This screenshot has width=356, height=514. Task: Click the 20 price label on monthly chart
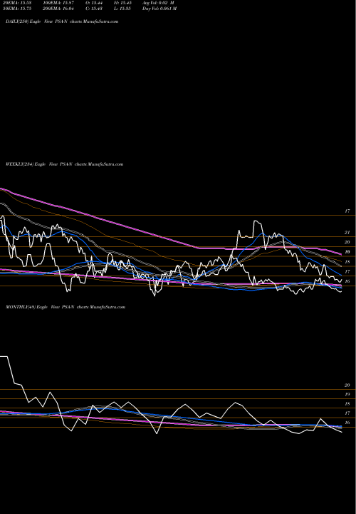347,385
